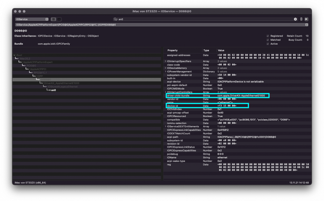Click the search magnifier icon
324x201 pixels.
pyautogui.click(x=115, y=19)
